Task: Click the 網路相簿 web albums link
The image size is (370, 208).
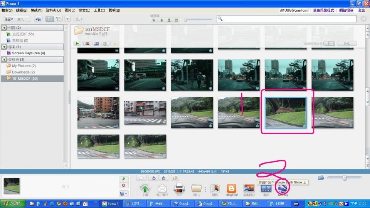Action: click(347, 10)
